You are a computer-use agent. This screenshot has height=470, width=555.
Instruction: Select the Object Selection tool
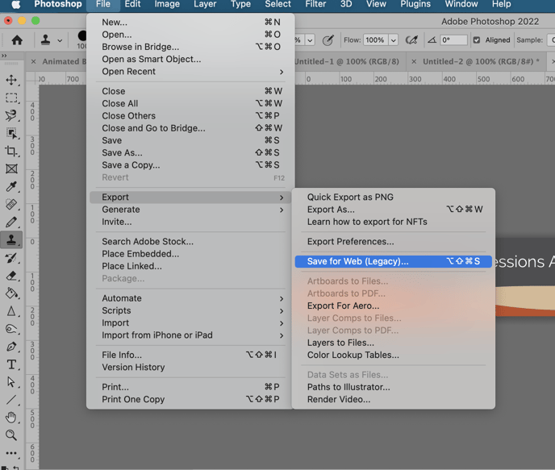[11, 133]
